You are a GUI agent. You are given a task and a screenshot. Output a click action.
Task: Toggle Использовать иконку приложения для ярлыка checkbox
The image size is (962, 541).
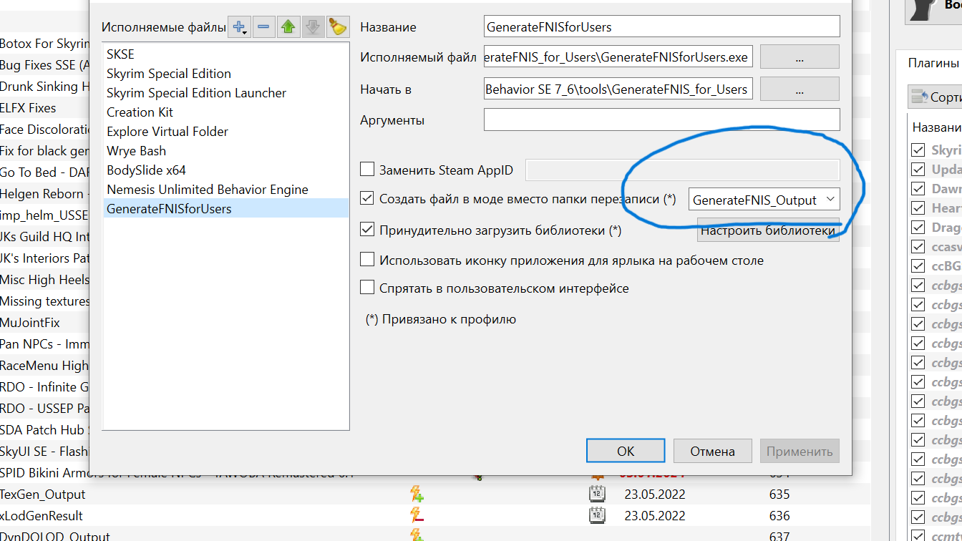pos(367,260)
